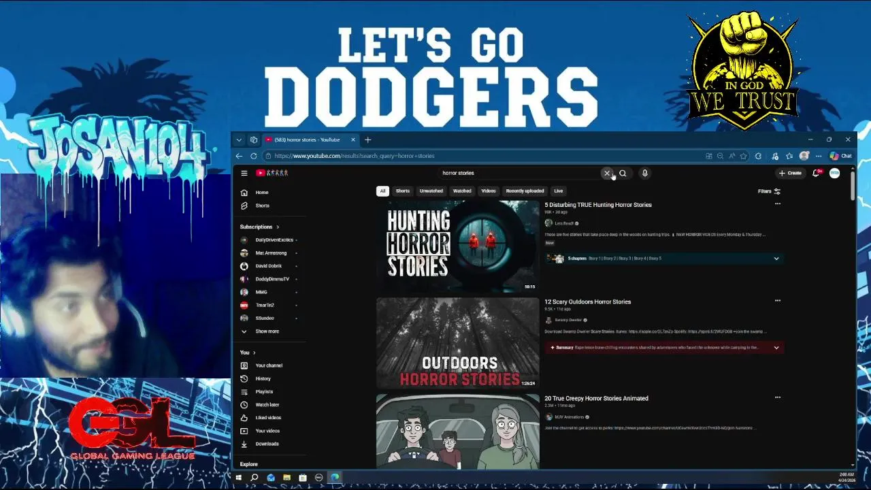This screenshot has height=490, width=871.
Task: Click the animated car family thumbnail
Action: tap(457, 431)
